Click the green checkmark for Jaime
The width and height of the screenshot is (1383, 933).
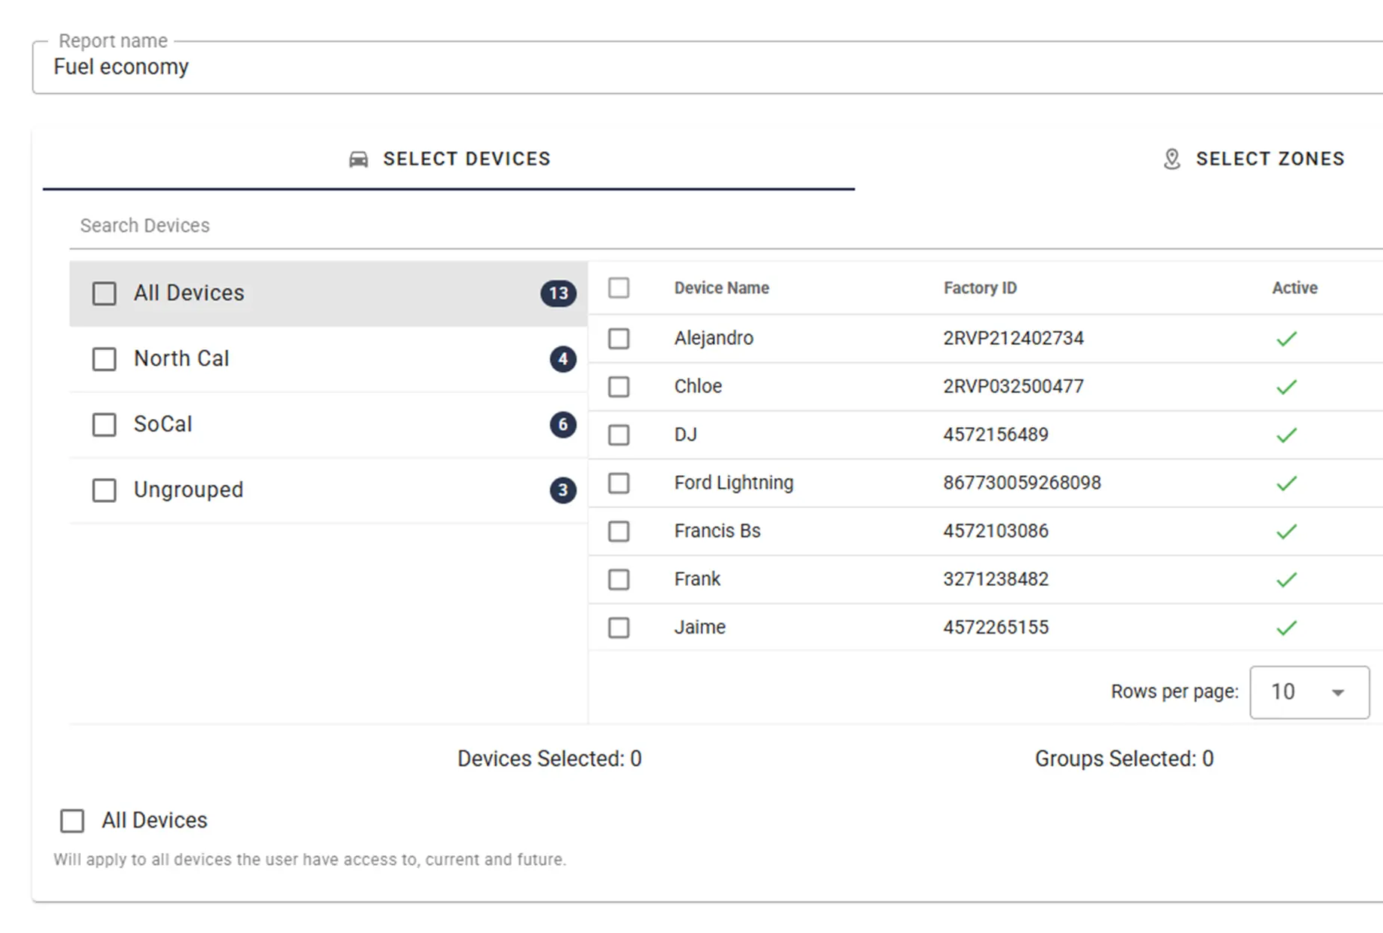[x=1287, y=627]
